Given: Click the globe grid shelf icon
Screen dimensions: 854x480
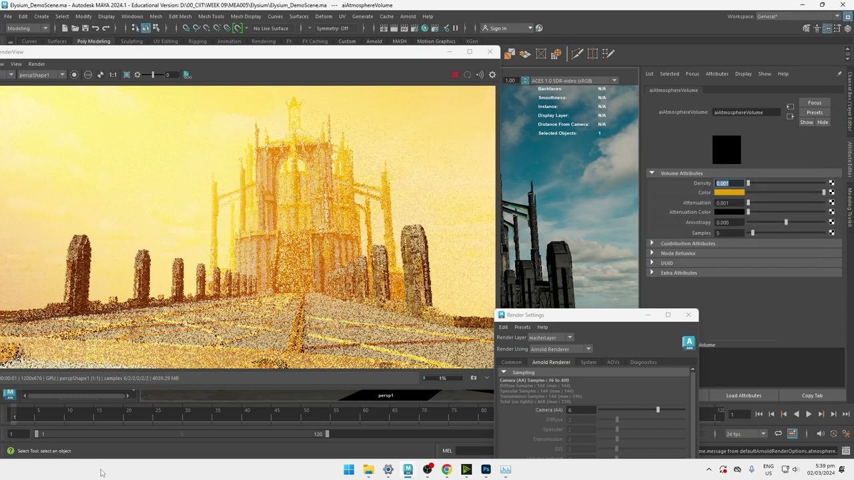Looking at the screenshot, I should tap(556, 54).
